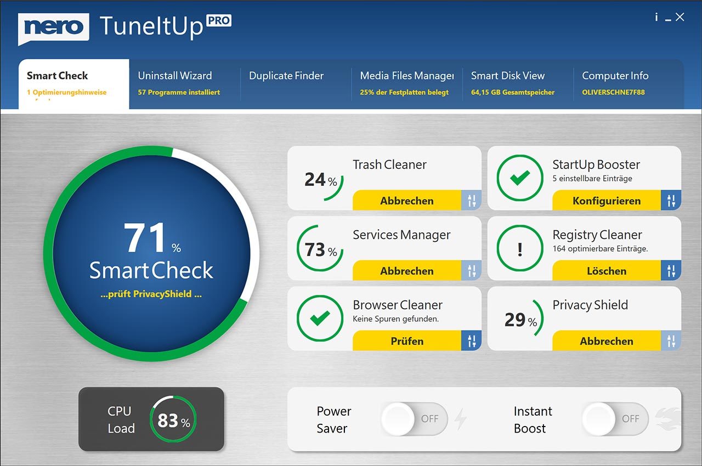702x466 pixels.
Task: Click the PRO badge
Action: click(x=219, y=21)
